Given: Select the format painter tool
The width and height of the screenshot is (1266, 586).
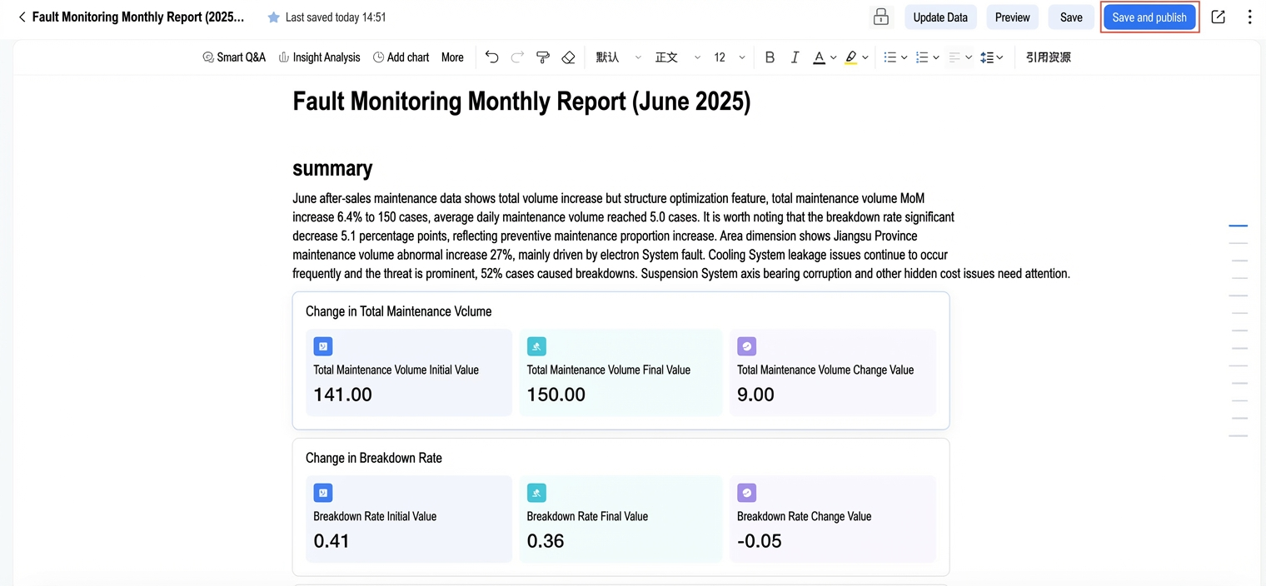Looking at the screenshot, I should pos(543,57).
